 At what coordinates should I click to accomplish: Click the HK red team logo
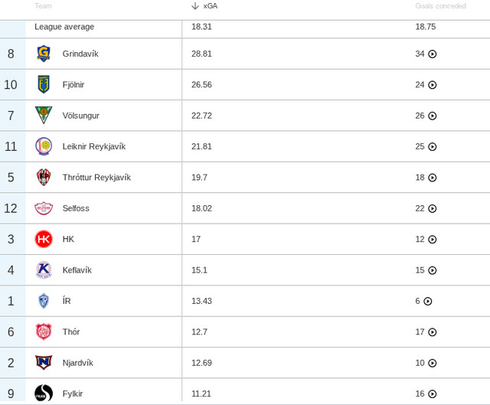coord(44,239)
